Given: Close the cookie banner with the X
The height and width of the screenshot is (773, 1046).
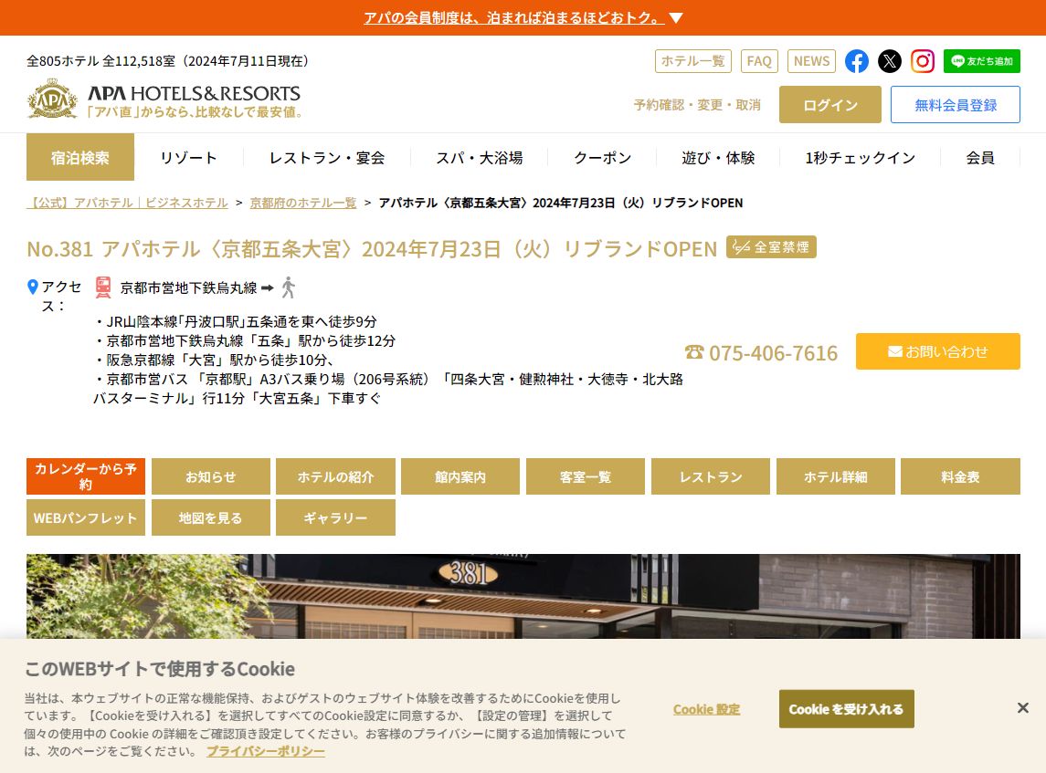Looking at the screenshot, I should click(x=1022, y=707).
